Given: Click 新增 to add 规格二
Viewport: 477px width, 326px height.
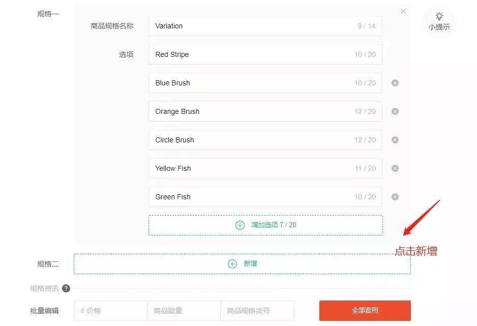Looking at the screenshot, I should [x=242, y=263].
